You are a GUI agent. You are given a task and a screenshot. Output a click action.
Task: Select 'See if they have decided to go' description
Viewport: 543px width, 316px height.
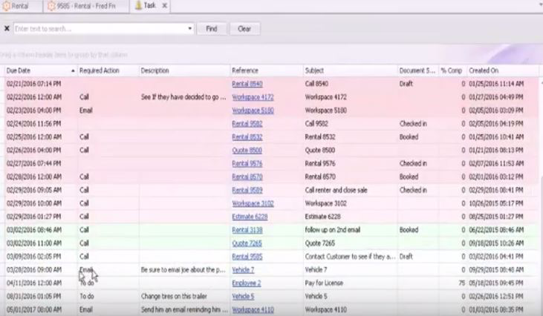coord(183,97)
